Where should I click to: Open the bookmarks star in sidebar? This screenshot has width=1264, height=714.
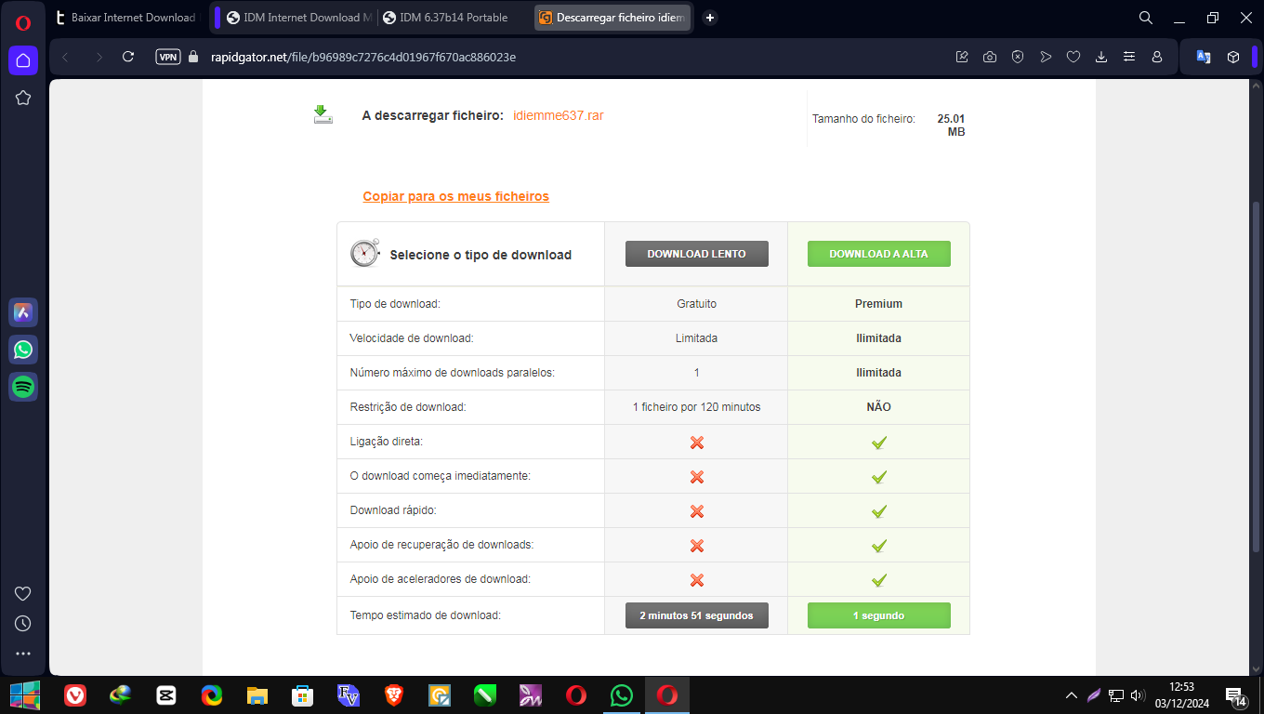click(23, 98)
